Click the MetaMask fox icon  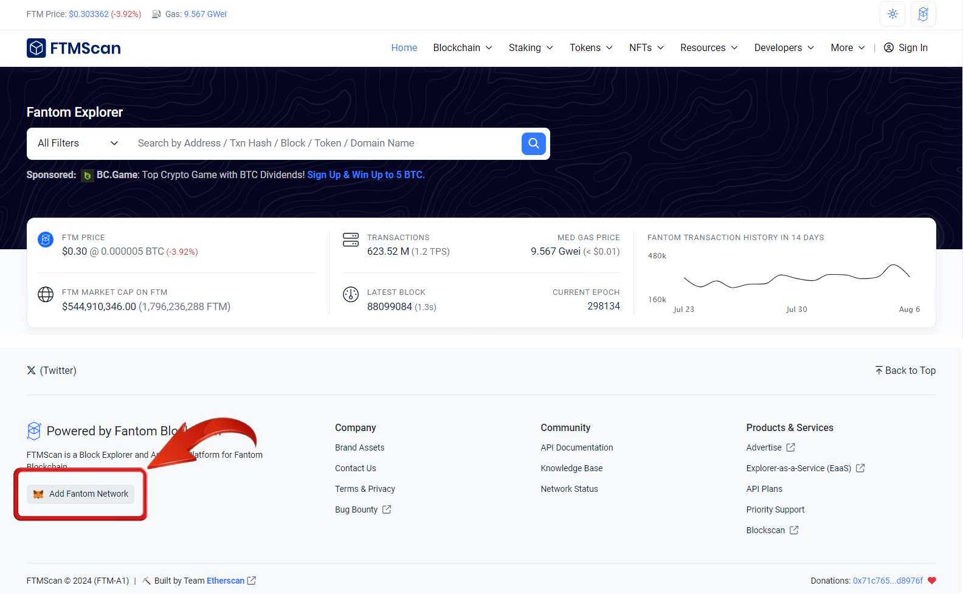[38, 494]
